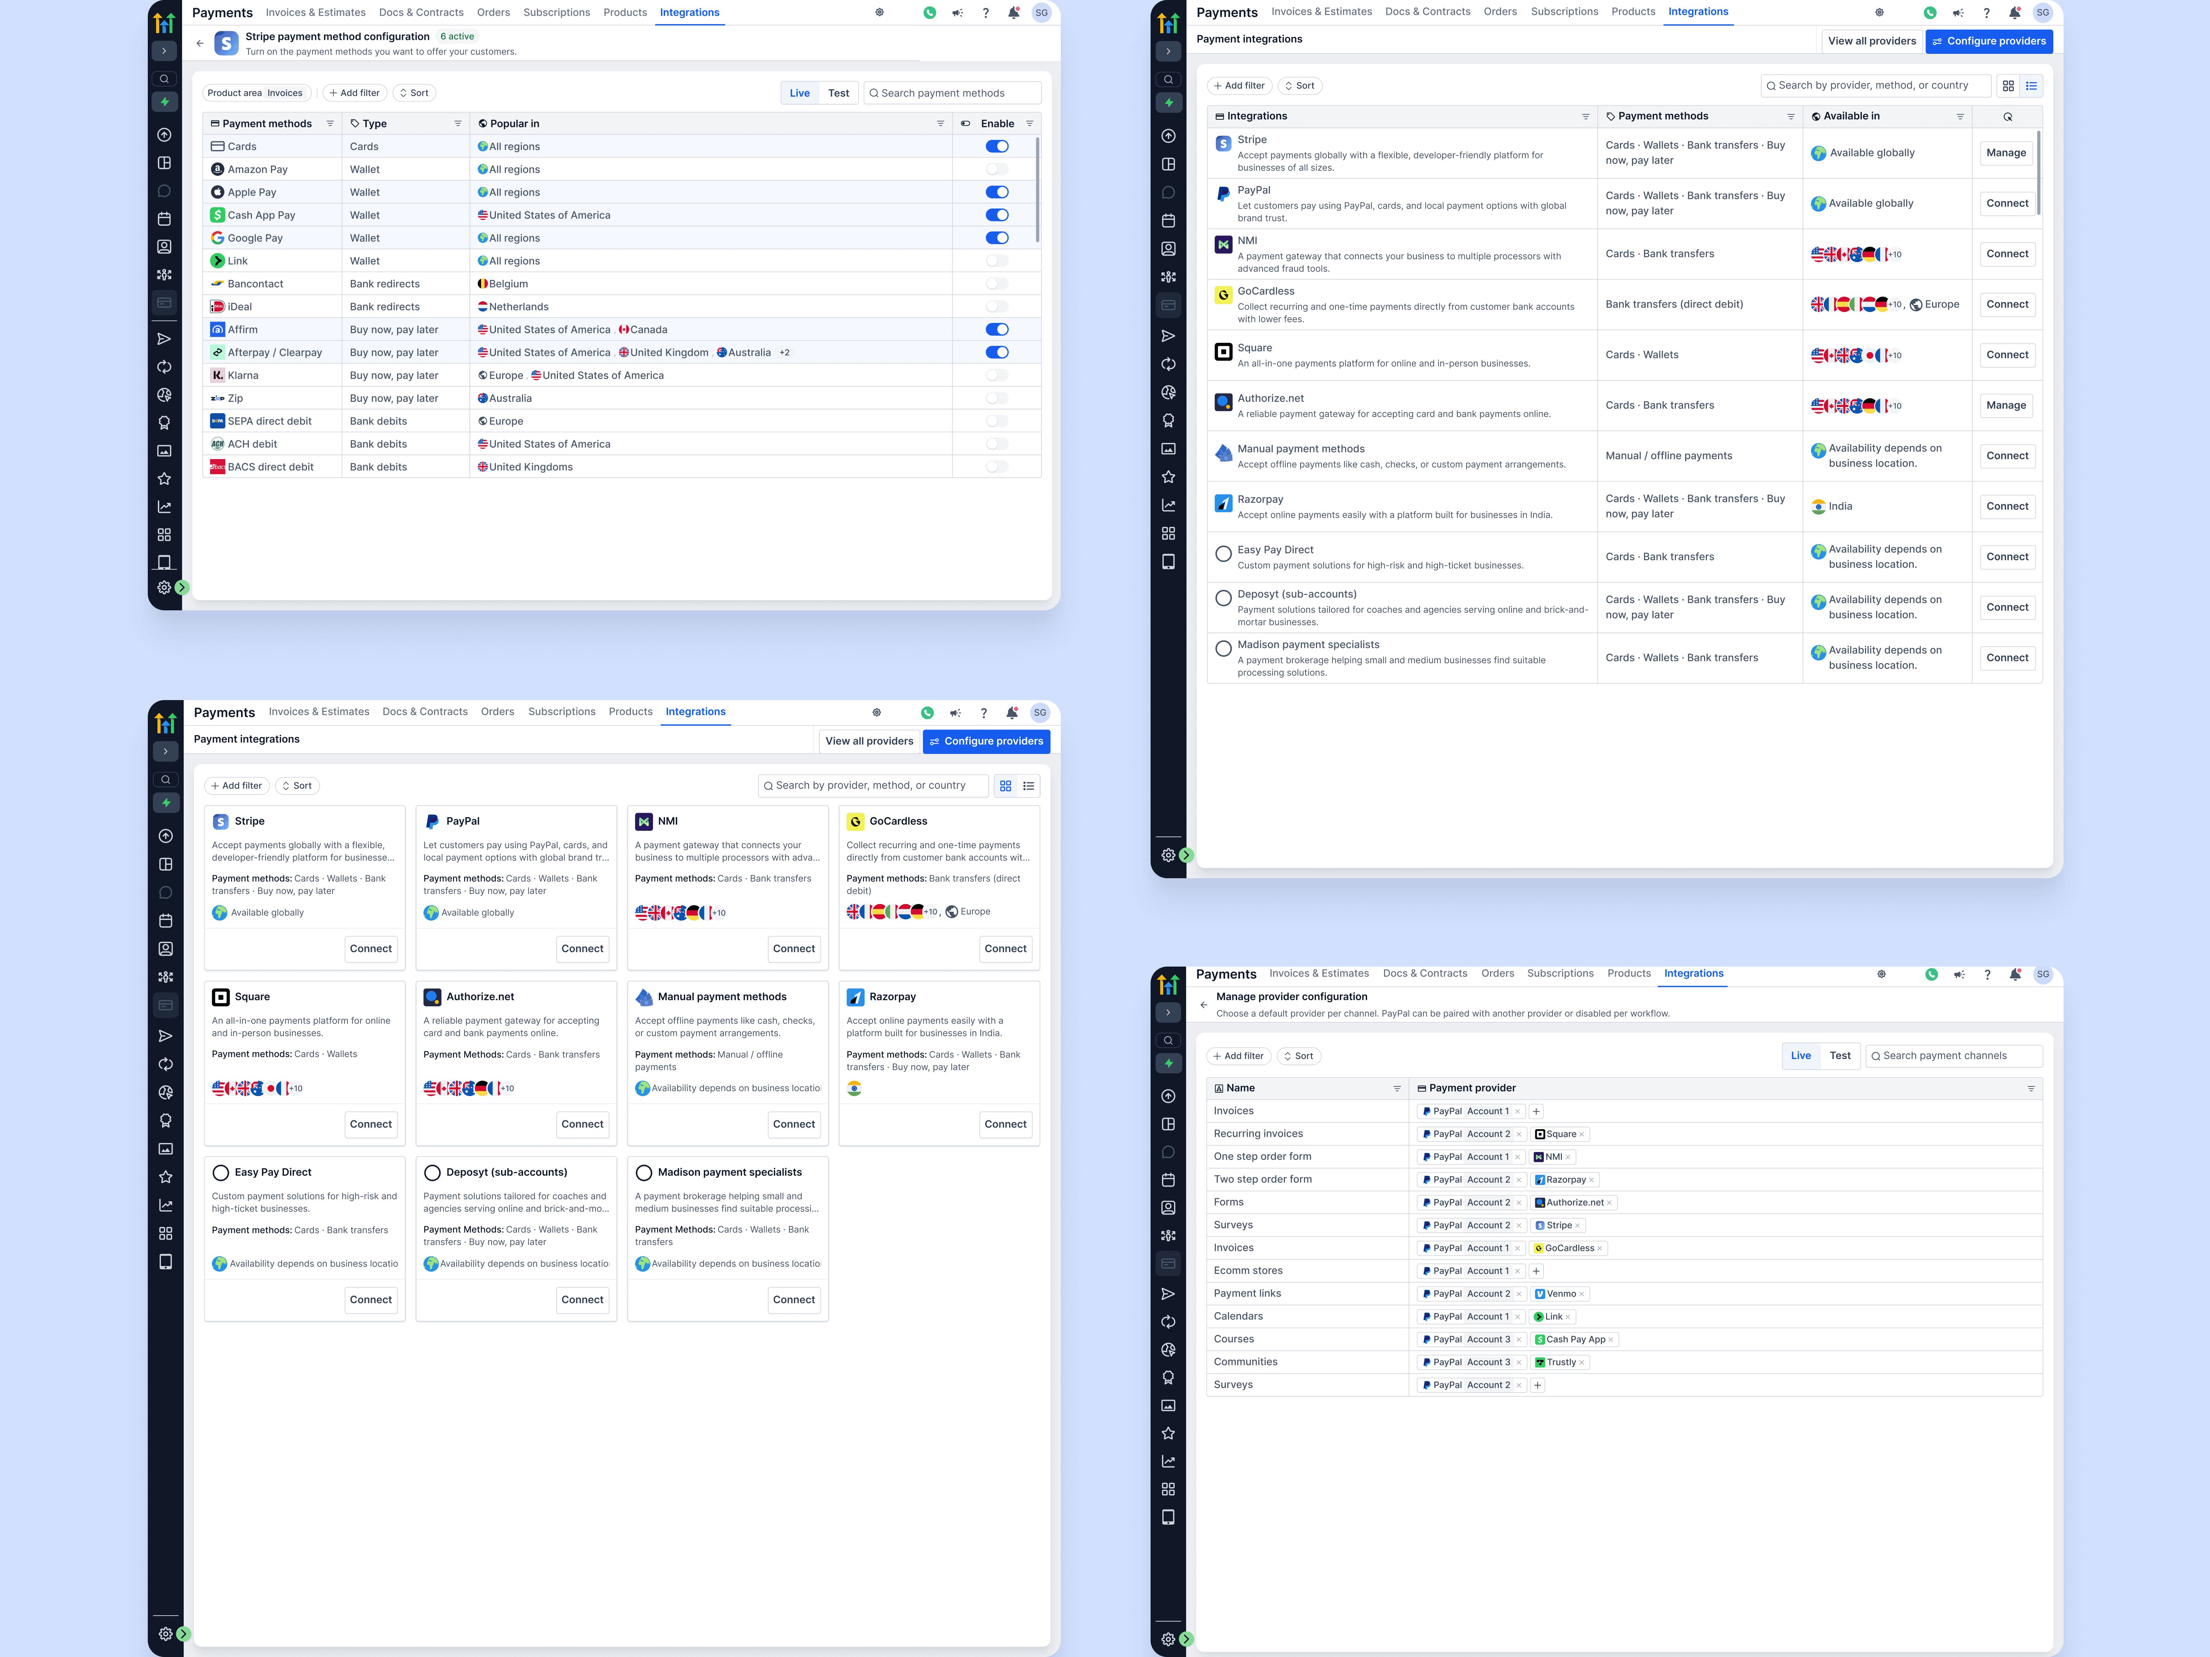Remove Venmo chip from Payment links row
The image size is (2210, 1657).
pos(1582,1295)
